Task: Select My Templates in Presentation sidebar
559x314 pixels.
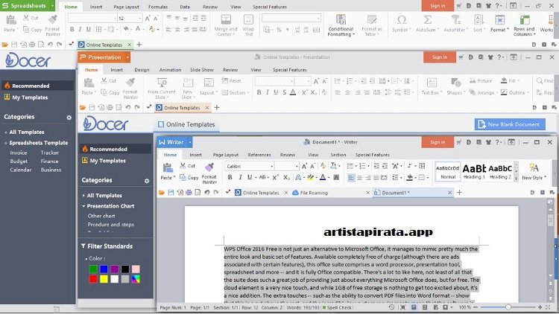Action: click(107, 161)
